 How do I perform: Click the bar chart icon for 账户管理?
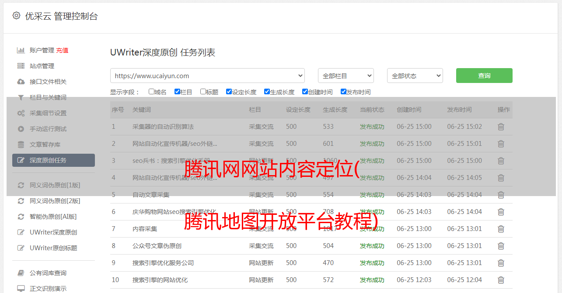point(21,50)
